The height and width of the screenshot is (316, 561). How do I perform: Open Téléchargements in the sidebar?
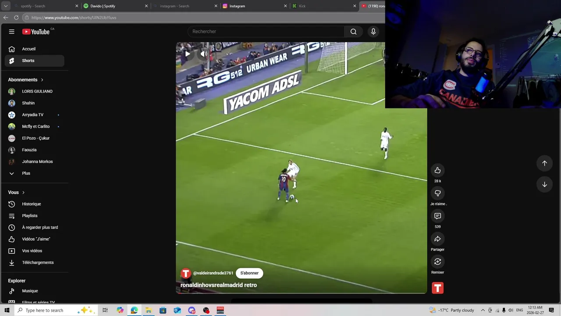tap(35, 262)
